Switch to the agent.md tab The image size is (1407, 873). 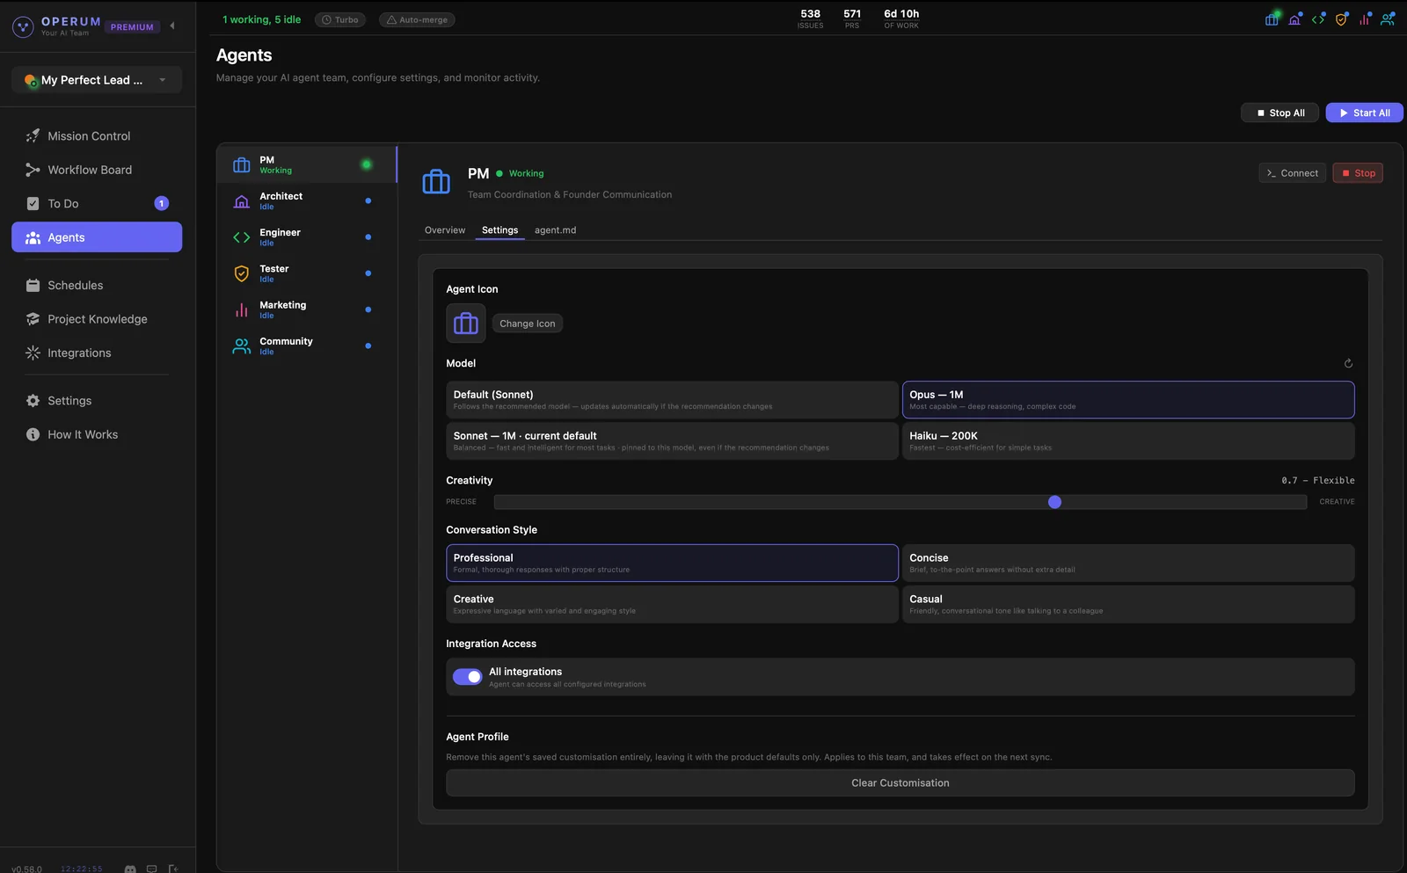pyautogui.click(x=555, y=230)
